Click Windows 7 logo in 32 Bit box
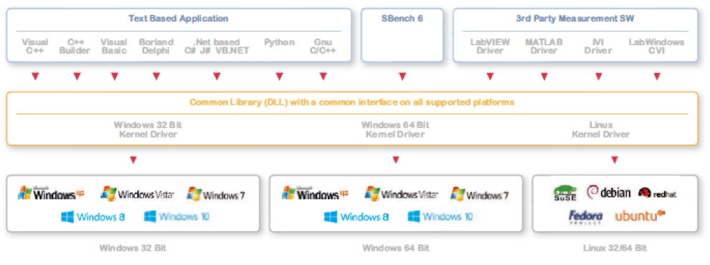 pyautogui.click(x=216, y=194)
